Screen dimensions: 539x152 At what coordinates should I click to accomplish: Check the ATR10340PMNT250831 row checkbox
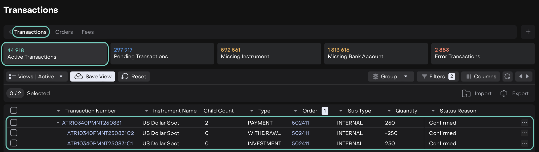pos(14,123)
